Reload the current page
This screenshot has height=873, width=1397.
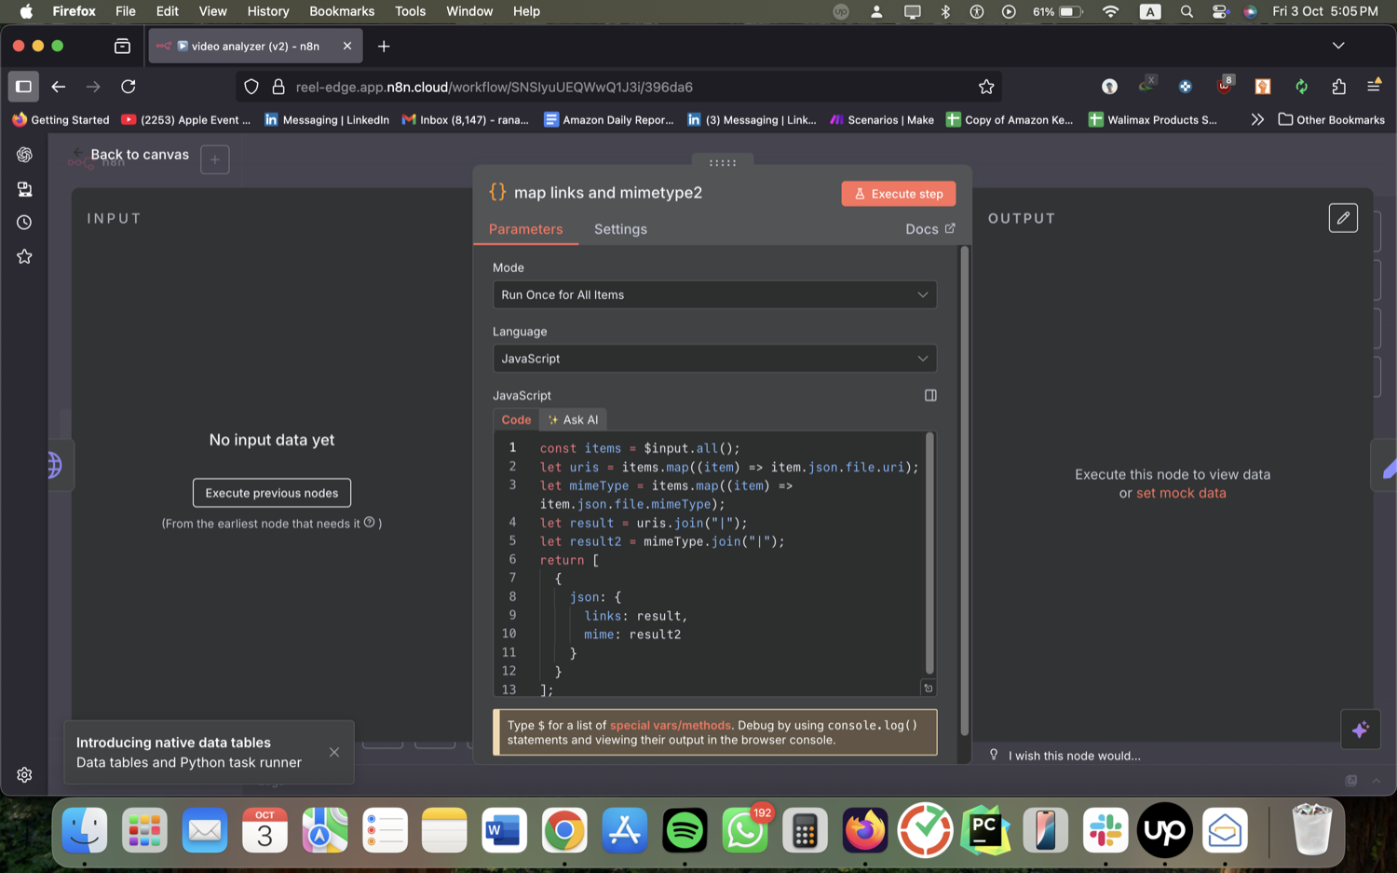pos(129,87)
